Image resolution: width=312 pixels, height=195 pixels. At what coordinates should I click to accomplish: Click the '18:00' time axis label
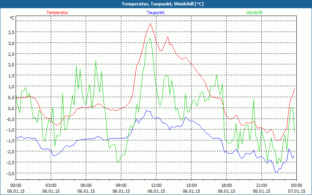point(227,186)
